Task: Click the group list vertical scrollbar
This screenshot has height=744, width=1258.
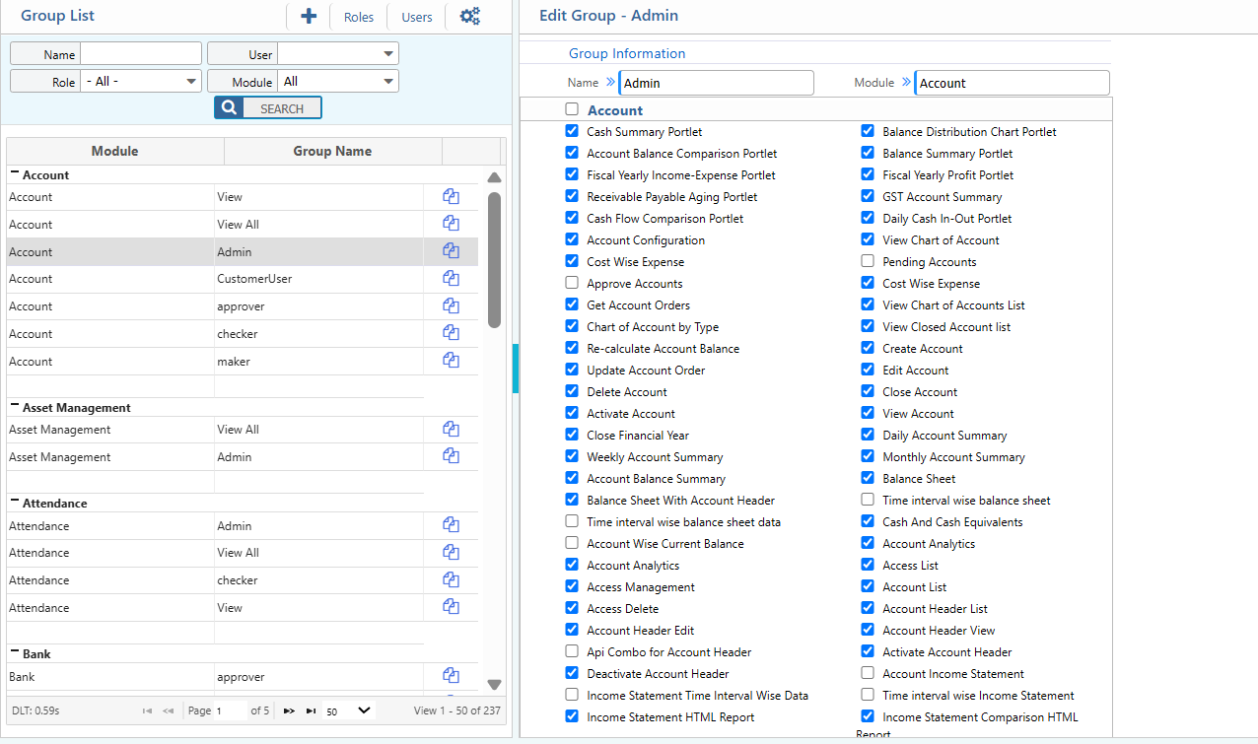Action: (495, 260)
